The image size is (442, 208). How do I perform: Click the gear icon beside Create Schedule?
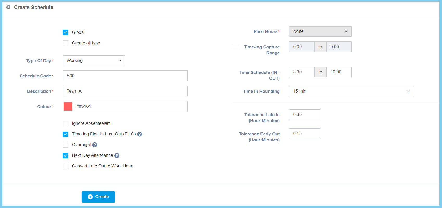pyautogui.click(x=8, y=7)
